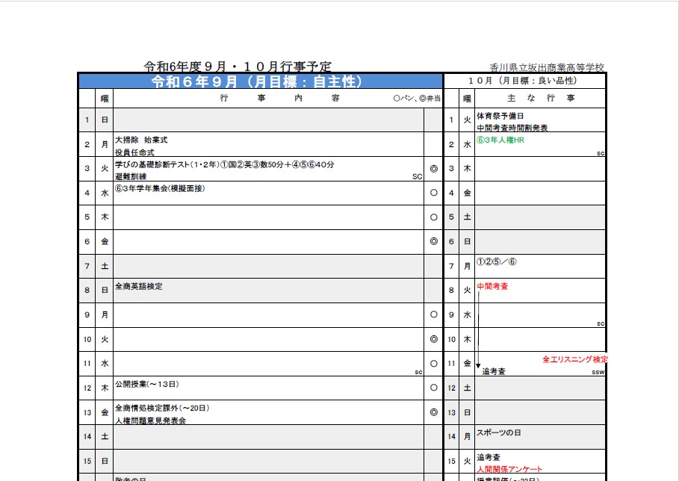Viewport: 679px width, 481px height.
Task: Select 全商英語検定 entry on September 8
Action: tap(139, 286)
